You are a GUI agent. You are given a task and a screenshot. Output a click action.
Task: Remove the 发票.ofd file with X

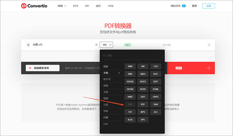[x=209, y=45]
